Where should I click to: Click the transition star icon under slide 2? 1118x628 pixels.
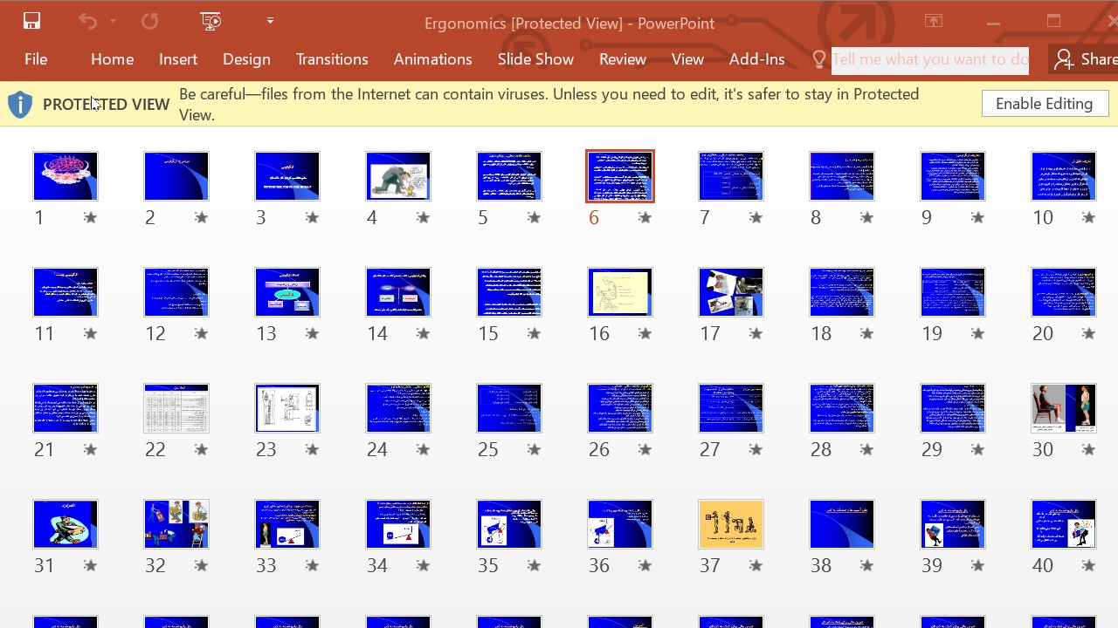point(201,218)
